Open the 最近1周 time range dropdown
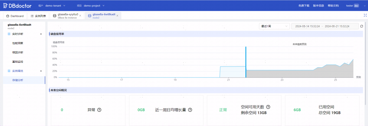 (274, 26)
